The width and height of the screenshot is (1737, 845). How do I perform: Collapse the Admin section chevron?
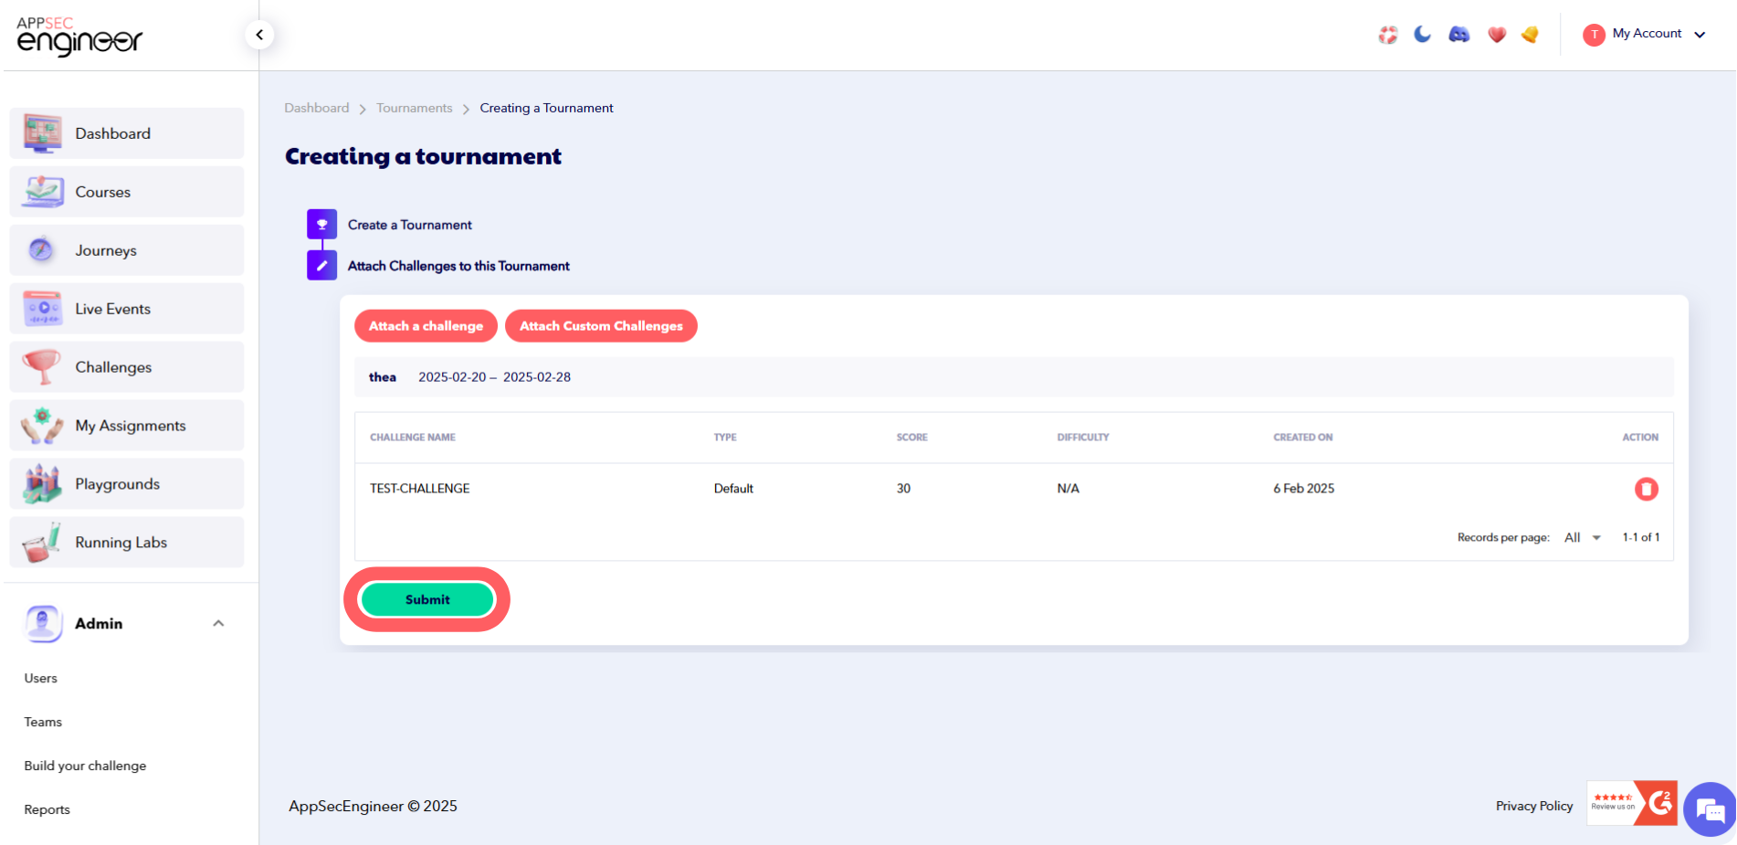218,622
